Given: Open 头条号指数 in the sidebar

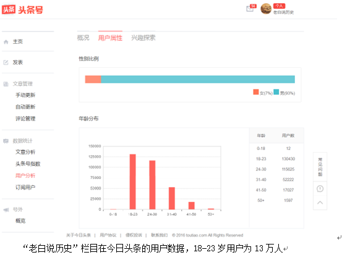Looking at the screenshot, I should pos(28,164).
